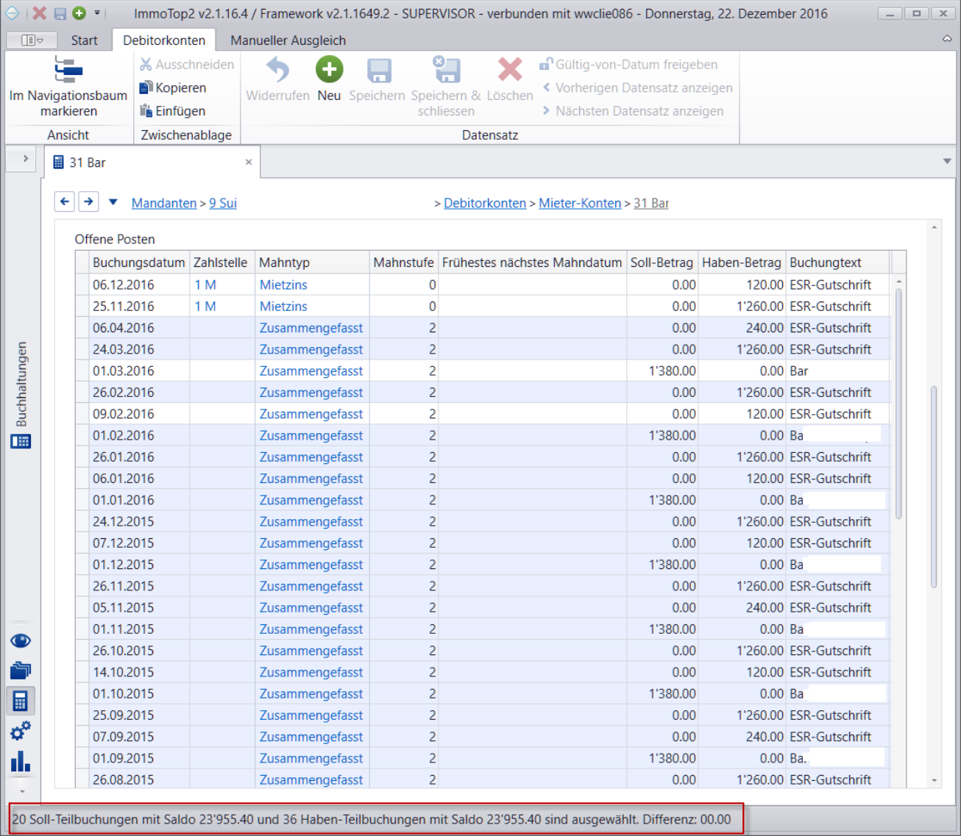Expand the navigation history dropdown triangle
Image resolution: width=961 pixels, height=836 pixels.
coord(113,202)
